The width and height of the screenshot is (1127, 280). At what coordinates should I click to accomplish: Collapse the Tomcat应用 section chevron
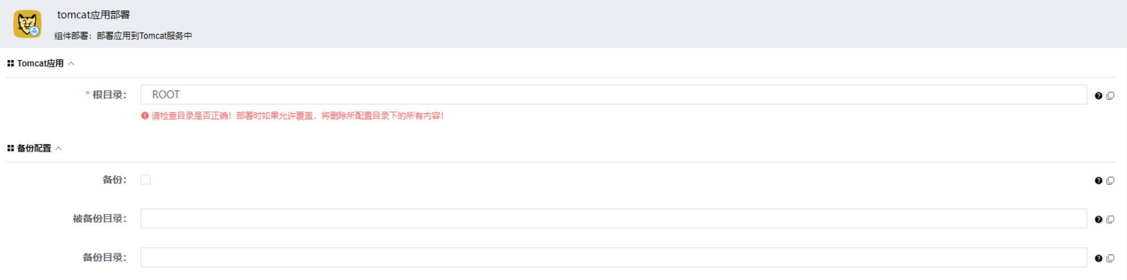[71, 63]
